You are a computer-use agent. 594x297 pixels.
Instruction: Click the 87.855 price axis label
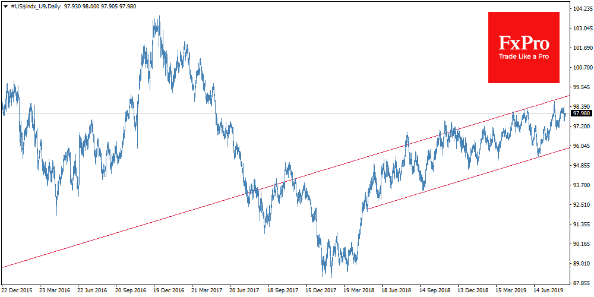pyautogui.click(x=582, y=283)
